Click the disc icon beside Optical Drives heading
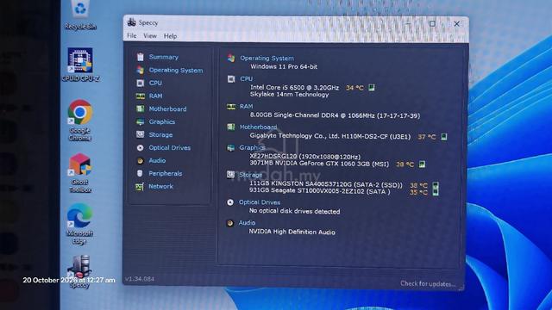This screenshot has width=552, height=310. click(x=230, y=202)
